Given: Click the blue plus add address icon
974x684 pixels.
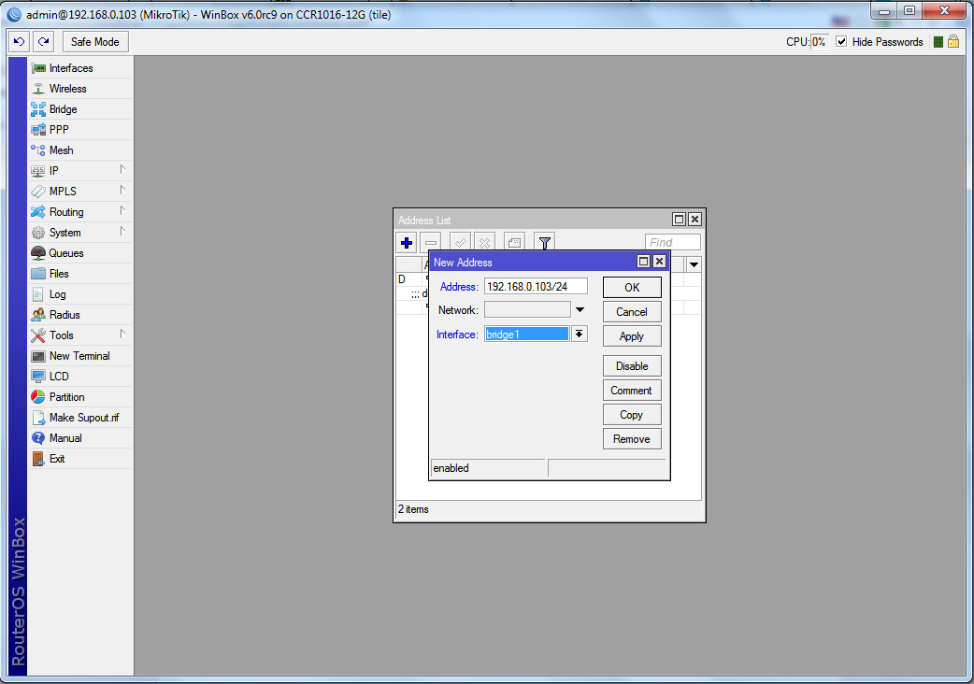Looking at the screenshot, I should pos(407,243).
